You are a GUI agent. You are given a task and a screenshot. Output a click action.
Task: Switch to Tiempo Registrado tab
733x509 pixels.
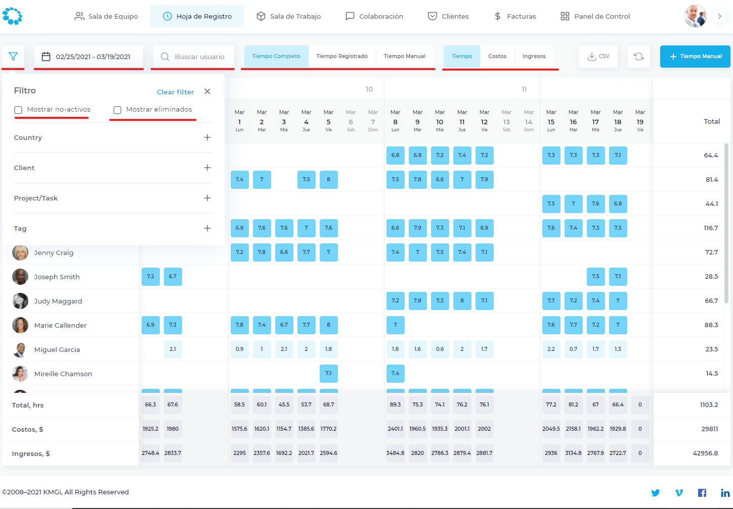(342, 56)
